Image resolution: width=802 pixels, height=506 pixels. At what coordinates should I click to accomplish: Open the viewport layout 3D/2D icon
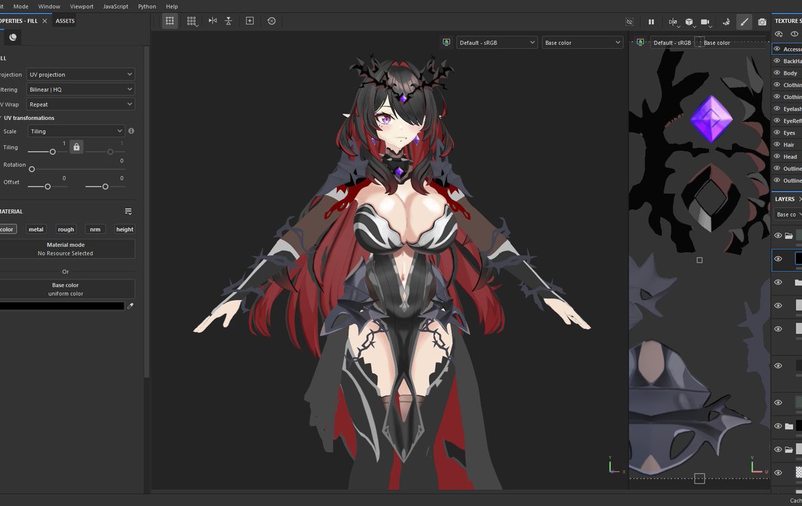(672, 22)
